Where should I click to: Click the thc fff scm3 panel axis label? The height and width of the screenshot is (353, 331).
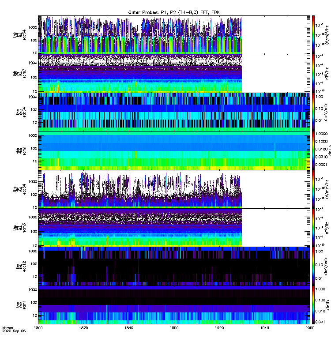(19, 228)
